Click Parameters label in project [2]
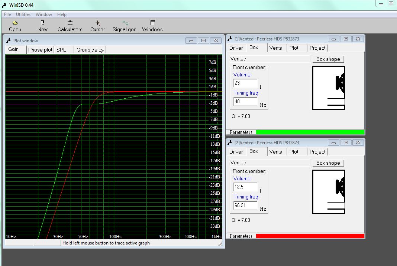 (241, 236)
